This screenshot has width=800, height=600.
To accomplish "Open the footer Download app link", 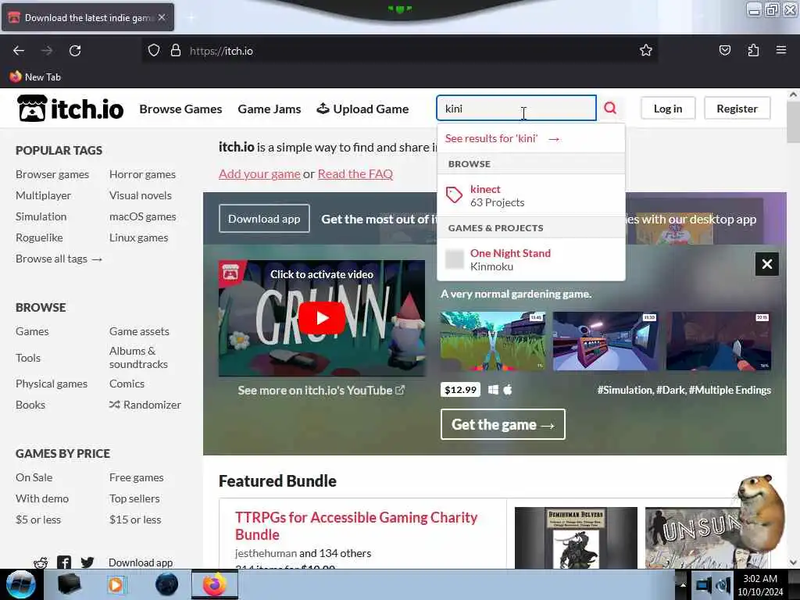I will pos(141,562).
